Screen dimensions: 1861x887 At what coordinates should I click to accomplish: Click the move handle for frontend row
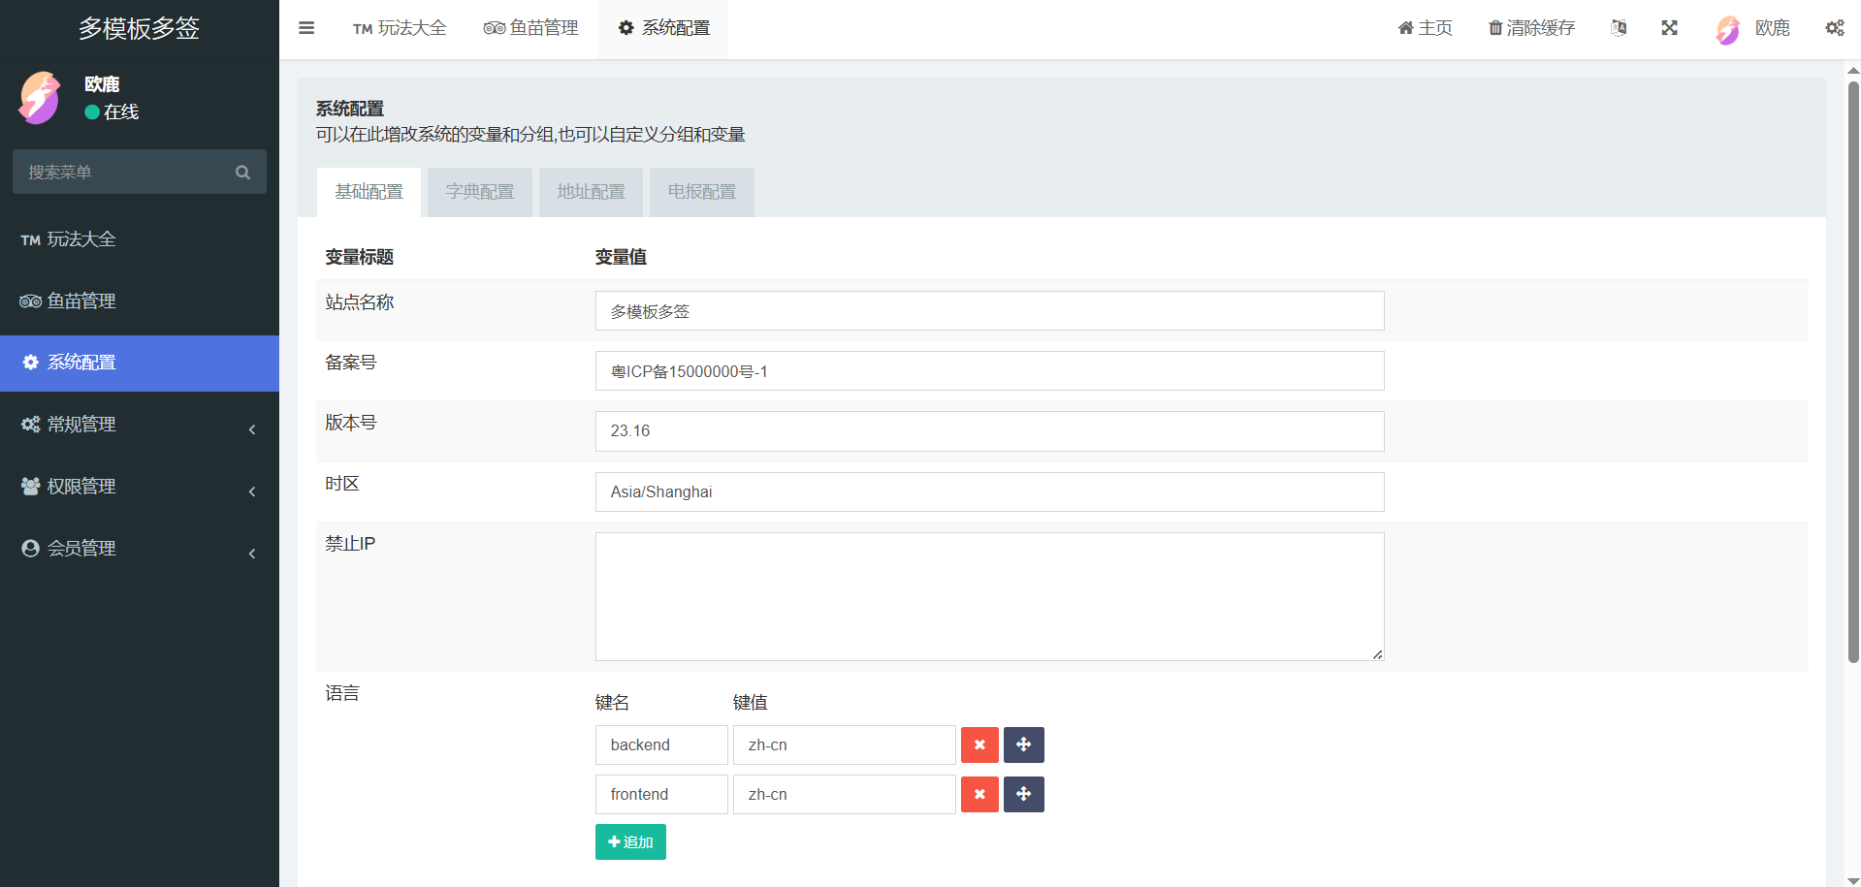click(x=1023, y=794)
